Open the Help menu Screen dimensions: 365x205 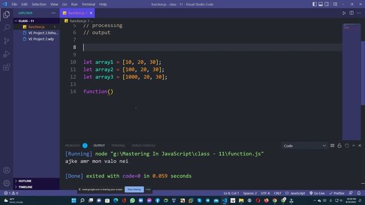click(103, 4)
